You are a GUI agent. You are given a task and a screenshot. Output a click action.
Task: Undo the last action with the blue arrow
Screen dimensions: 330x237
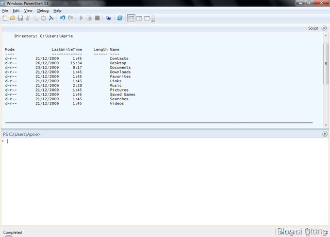(x=62, y=19)
